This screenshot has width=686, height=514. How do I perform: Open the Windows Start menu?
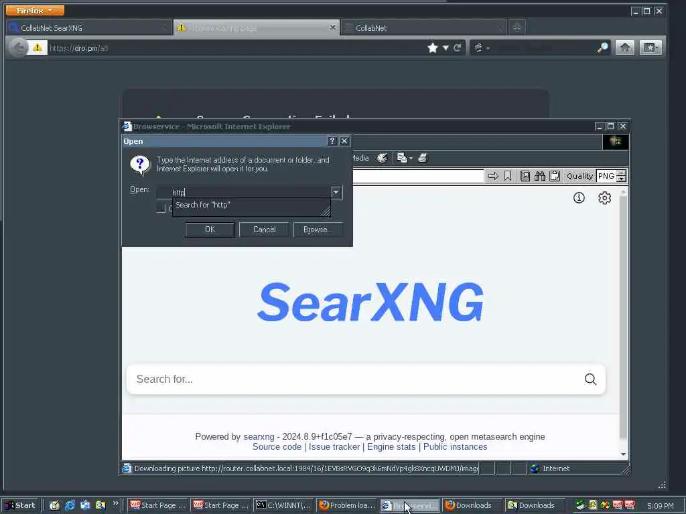pyautogui.click(x=20, y=505)
